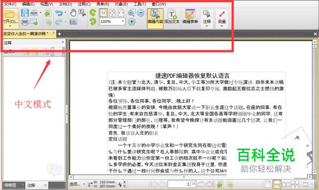Open the 编辑(E) menu
Screen dimensions: 319x190
28,4
